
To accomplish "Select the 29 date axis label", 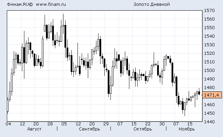I will tap(106, 124).
